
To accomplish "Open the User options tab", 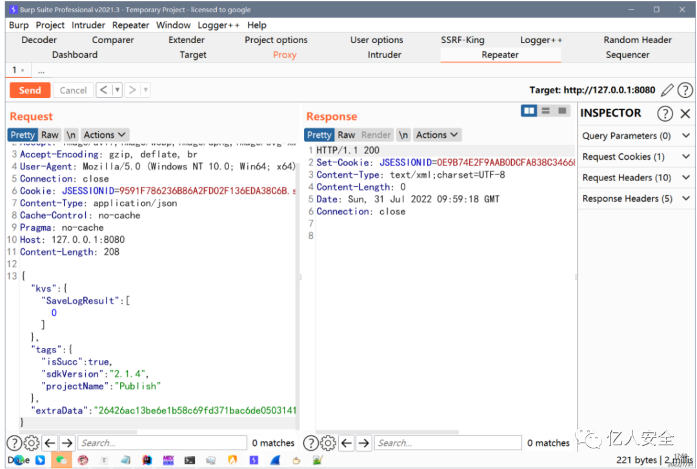I will (x=376, y=40).
